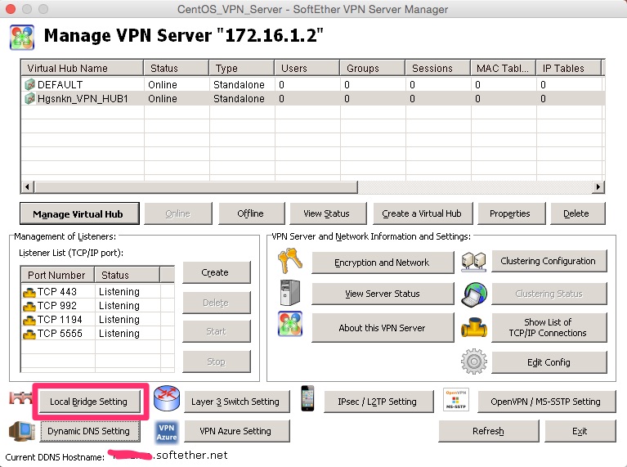Click the server tower icon beside View Server Status
Screen dimensions: 627x467
(x=290, y=293)
